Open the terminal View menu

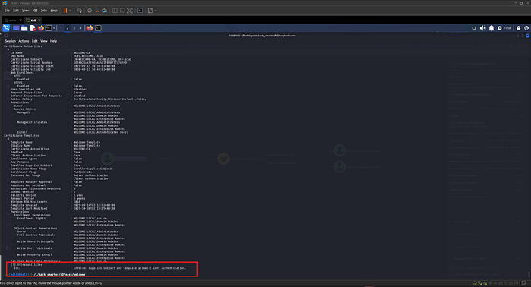point(44,41)
